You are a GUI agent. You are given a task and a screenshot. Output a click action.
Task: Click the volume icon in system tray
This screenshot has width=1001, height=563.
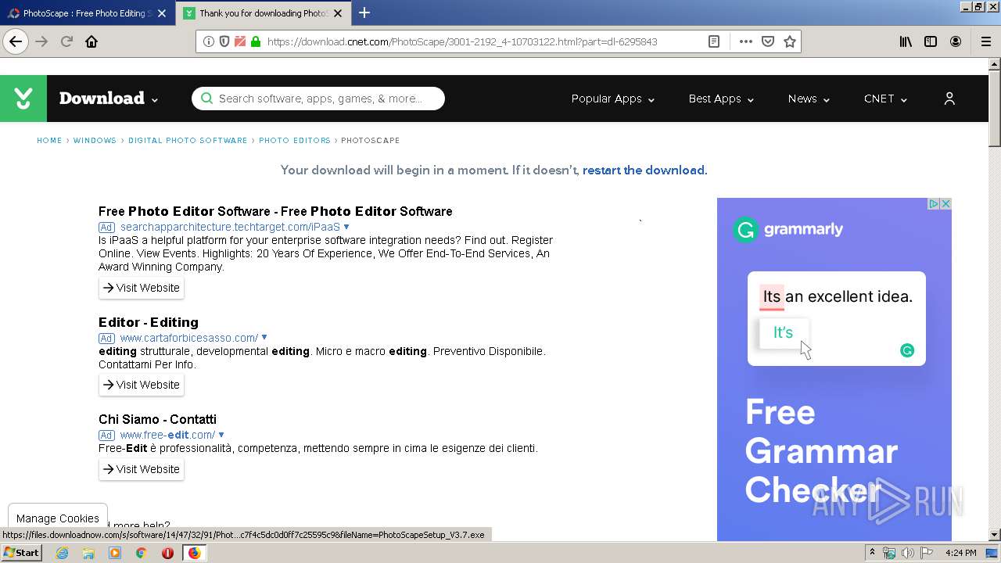tap(908, 553)
